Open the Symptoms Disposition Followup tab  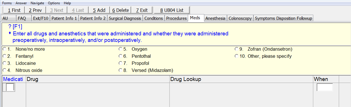[x=283, y=18]
